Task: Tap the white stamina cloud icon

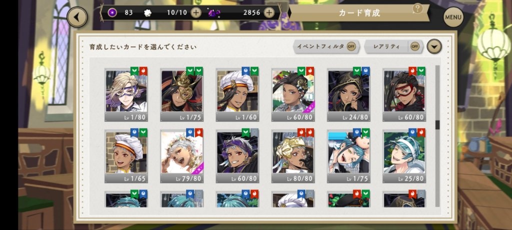Action: point(147,12)
